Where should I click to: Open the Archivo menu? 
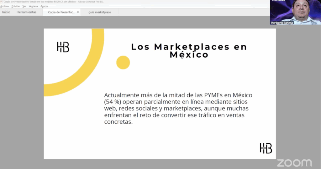[4, 6]
